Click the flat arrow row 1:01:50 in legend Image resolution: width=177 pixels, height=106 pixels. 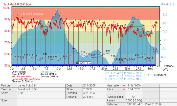[124, 76]
